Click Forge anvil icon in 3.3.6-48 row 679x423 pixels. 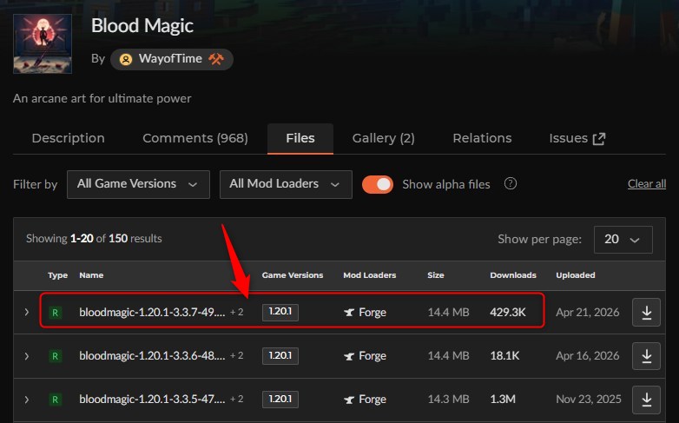(349, 356)
